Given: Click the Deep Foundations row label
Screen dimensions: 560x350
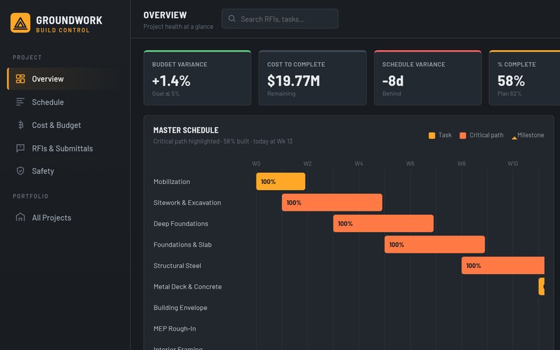Looking at the screenshot, I should (x=181, y=224).
